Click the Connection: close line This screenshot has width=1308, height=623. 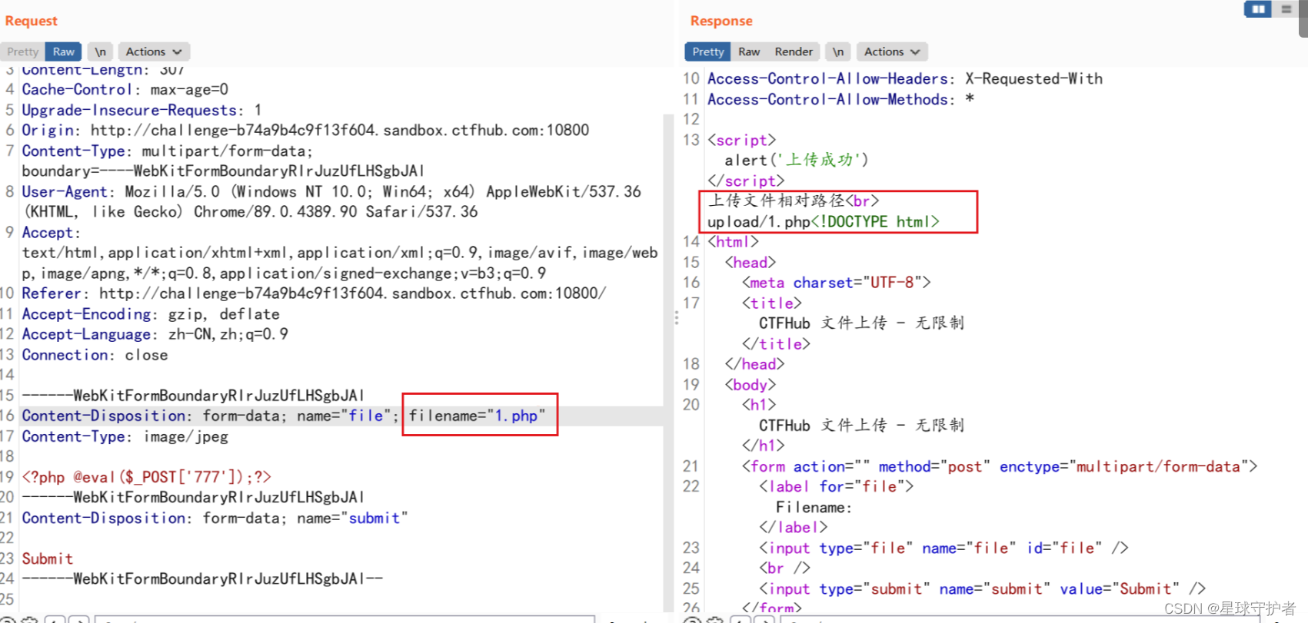[x=95, y=355]
